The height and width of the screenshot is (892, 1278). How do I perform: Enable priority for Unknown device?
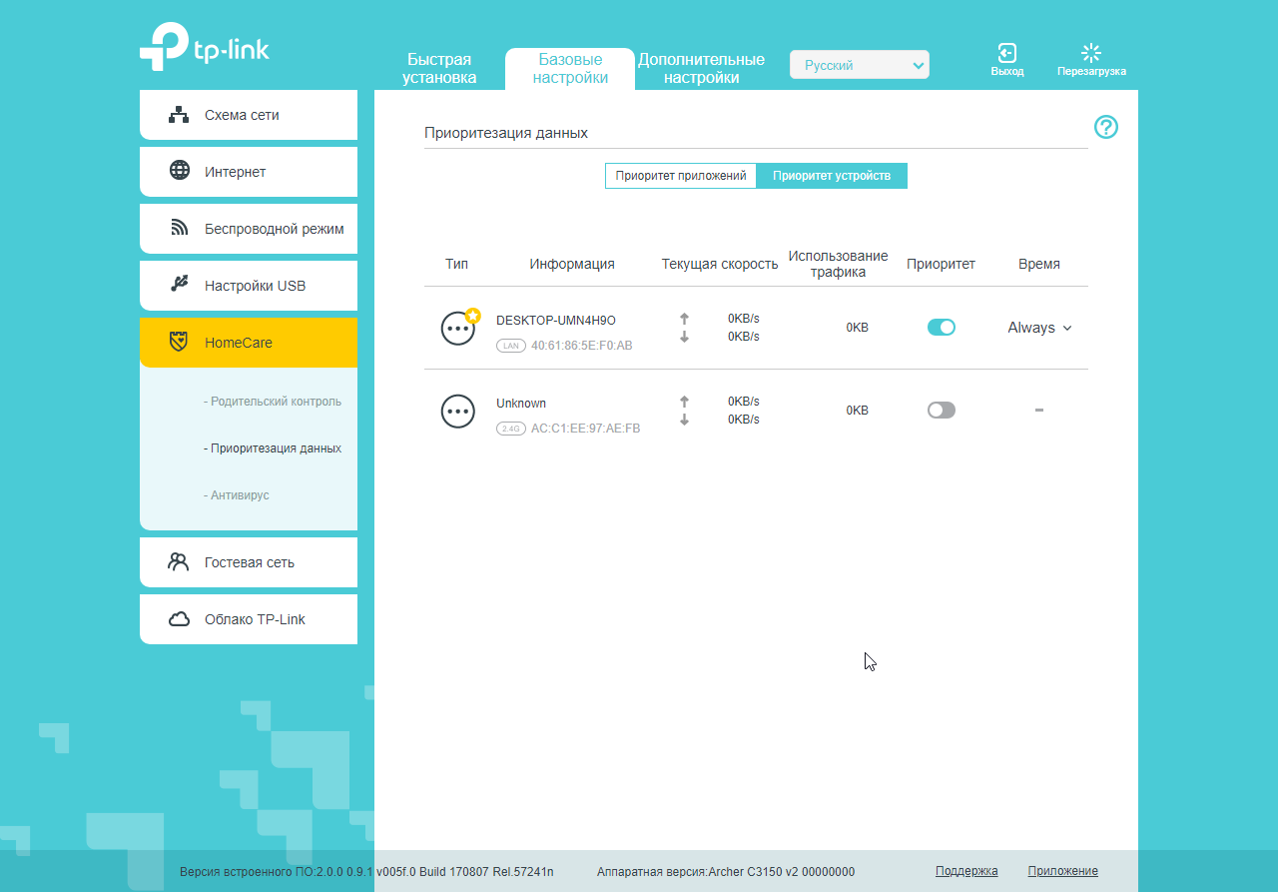(x=942, y=410)
